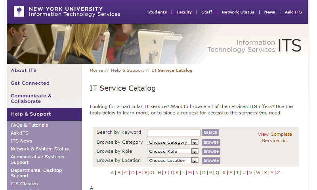Click the search button beside keyword field
The height and width of the screenshot is (190, 317).
210,133
